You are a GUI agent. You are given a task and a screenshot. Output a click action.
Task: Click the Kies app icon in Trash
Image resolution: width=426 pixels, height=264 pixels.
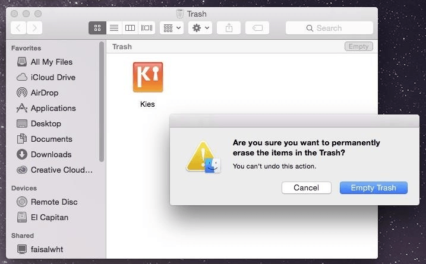(148, 77)
